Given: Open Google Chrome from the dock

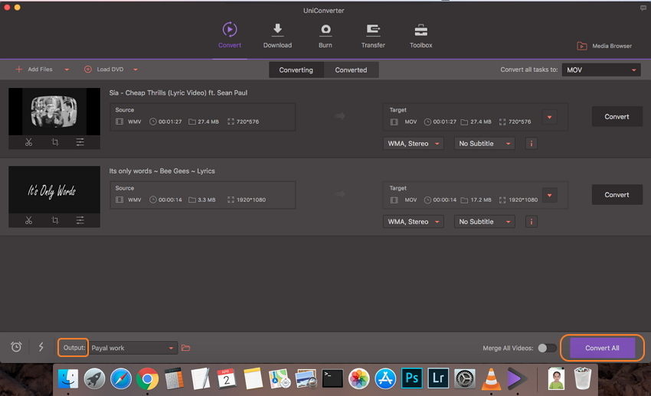Looking at the screenshot, I should pos(147,378).
